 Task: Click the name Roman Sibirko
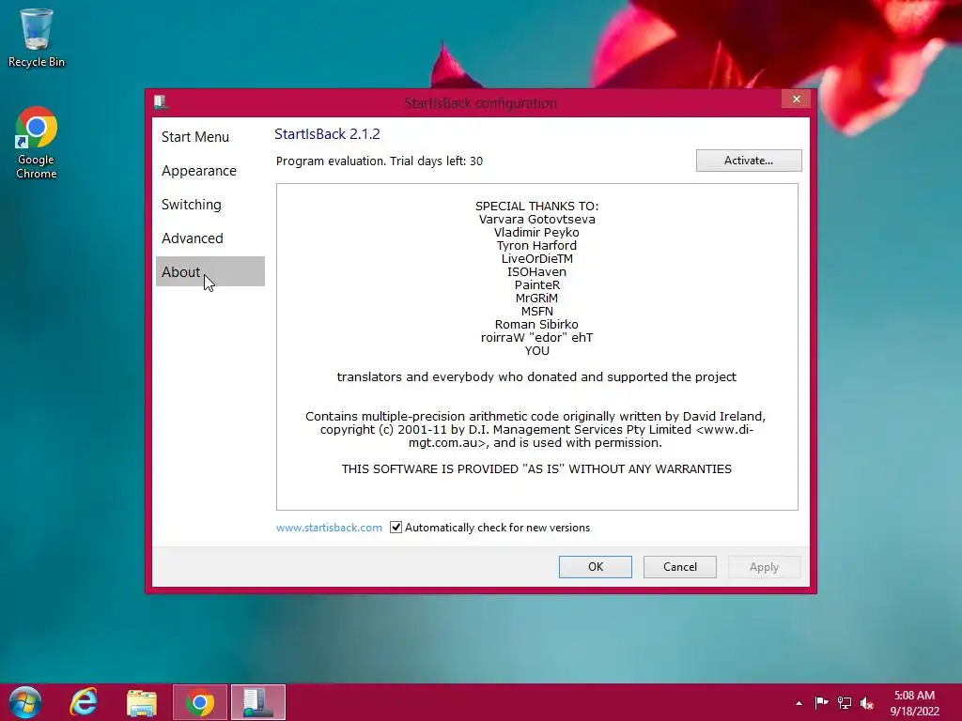pyautogui.click(x=536, y=324)
